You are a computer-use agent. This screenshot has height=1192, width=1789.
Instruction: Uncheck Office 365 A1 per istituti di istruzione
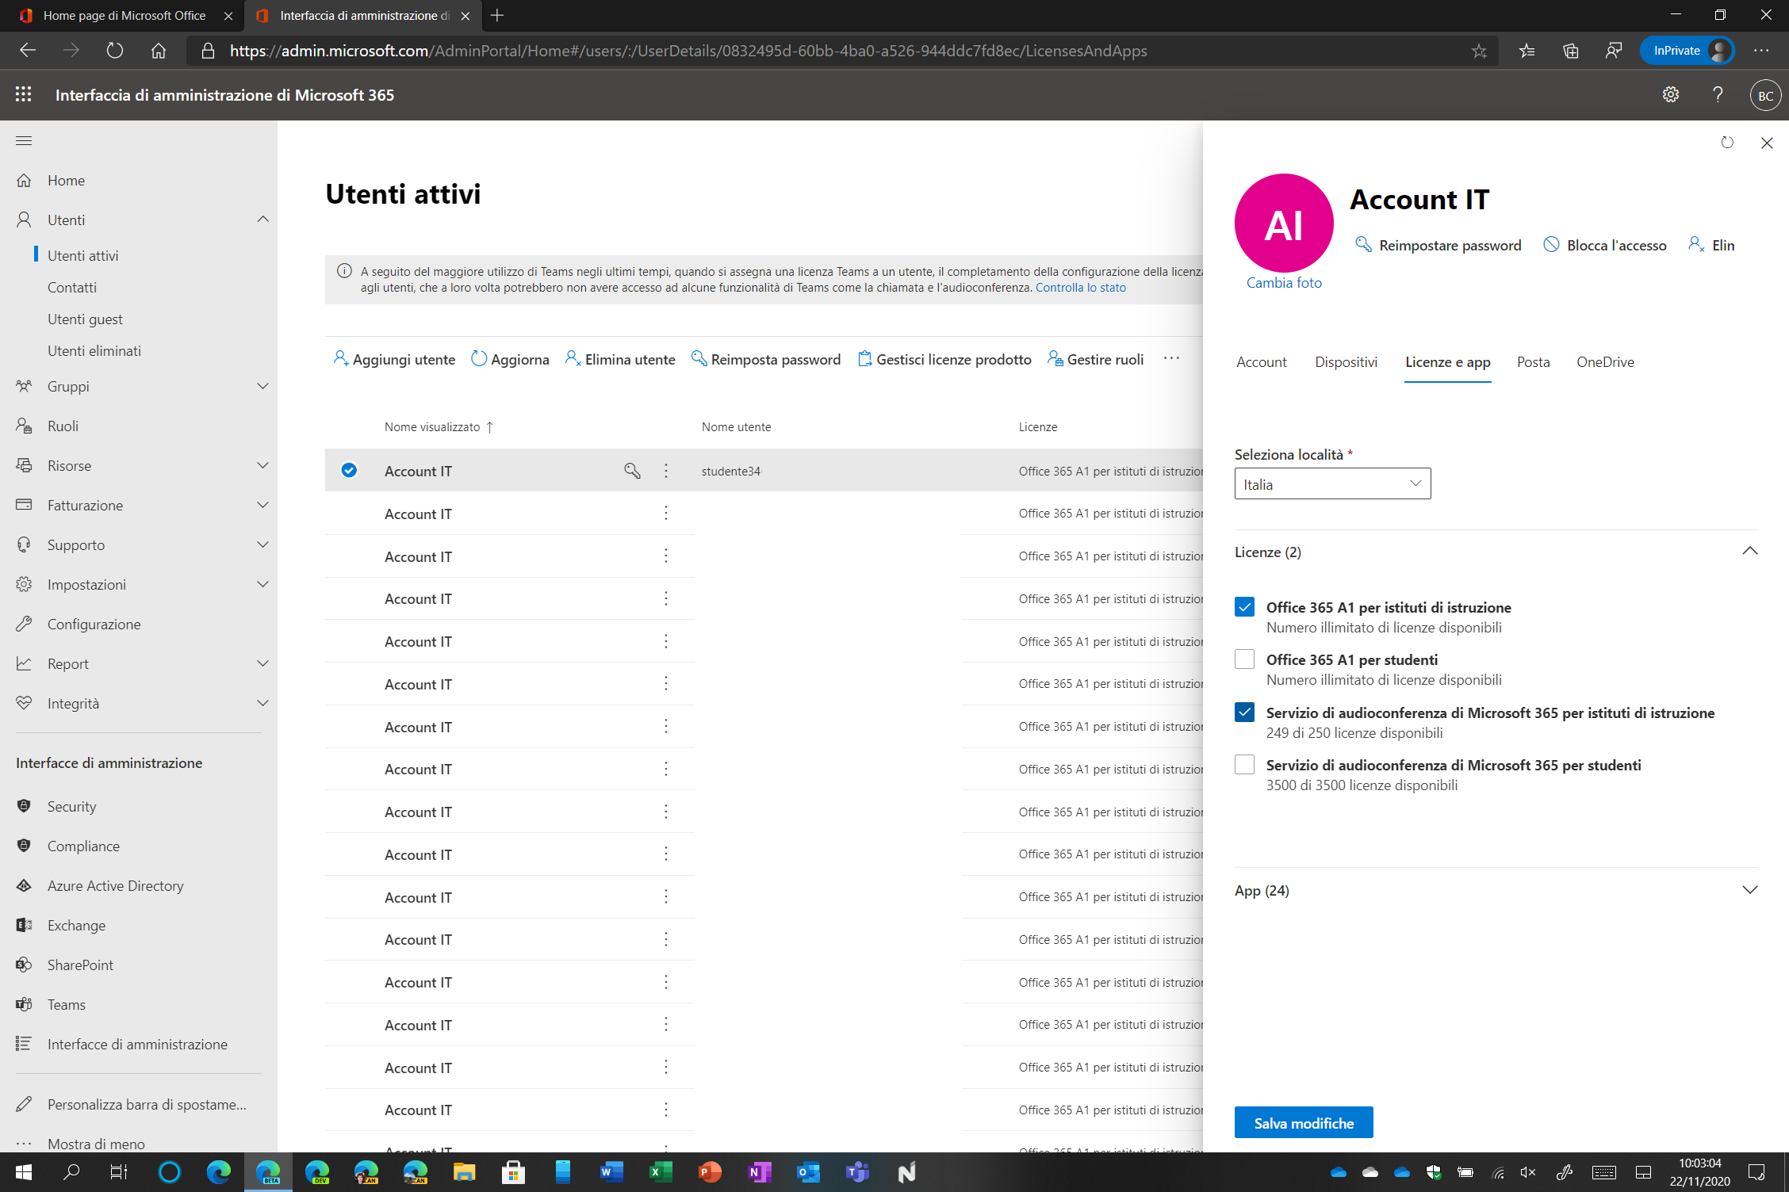(1244, 607)
